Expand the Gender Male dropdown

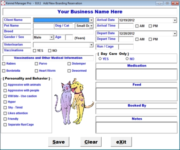pos(51,37)
